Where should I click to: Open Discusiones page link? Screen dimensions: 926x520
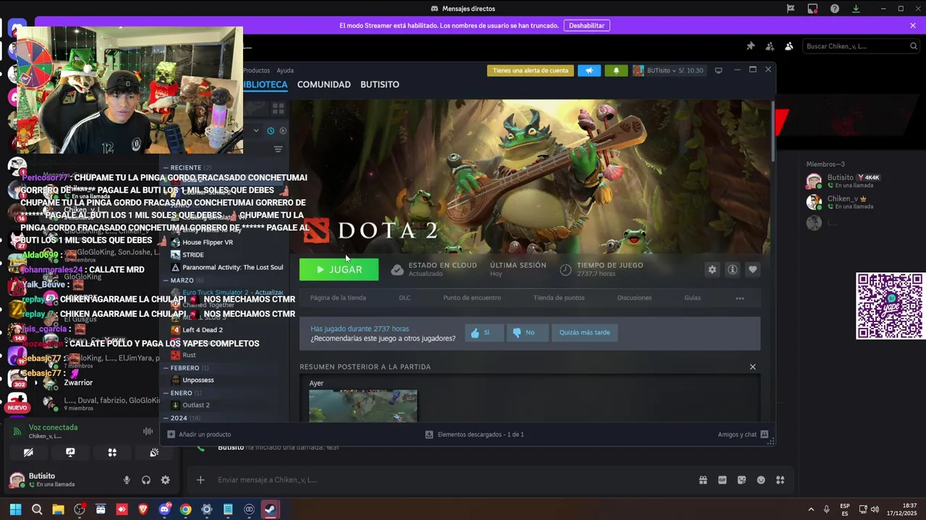click(x=634, y=298)
